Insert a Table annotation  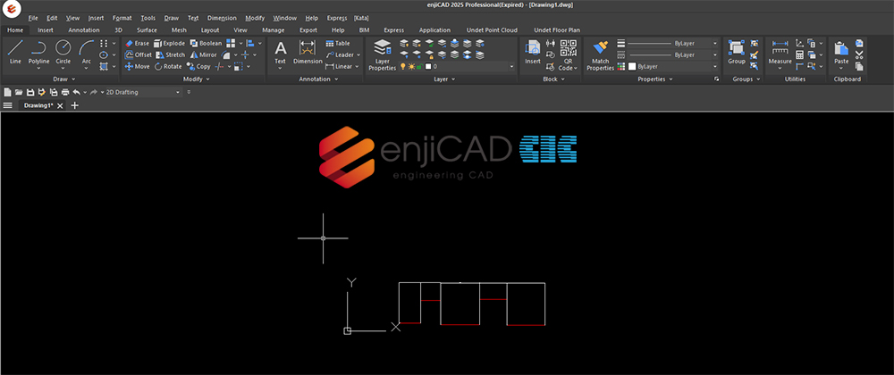click(x=338, y=43)
